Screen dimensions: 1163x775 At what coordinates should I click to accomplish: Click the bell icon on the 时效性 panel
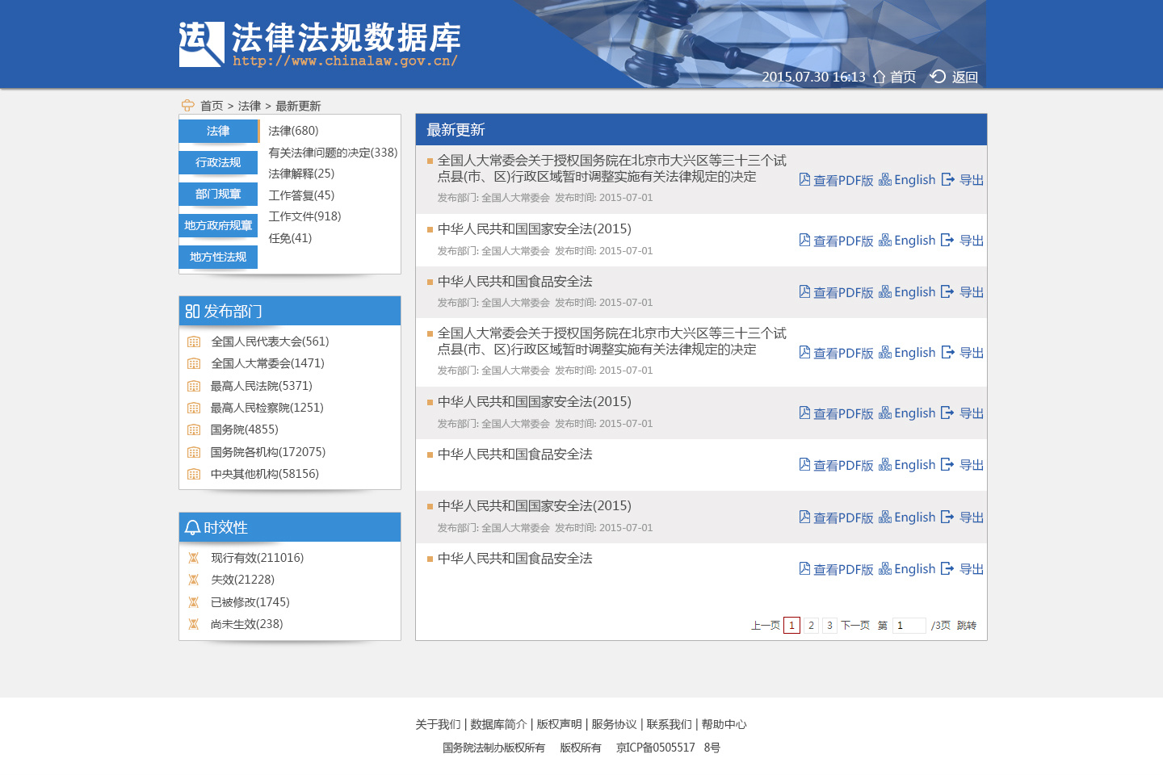click(193, 527)
